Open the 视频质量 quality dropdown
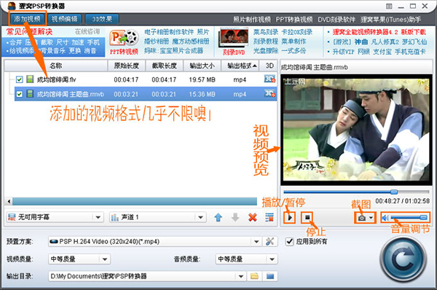 pyautogui.click(x=105, y=259)
